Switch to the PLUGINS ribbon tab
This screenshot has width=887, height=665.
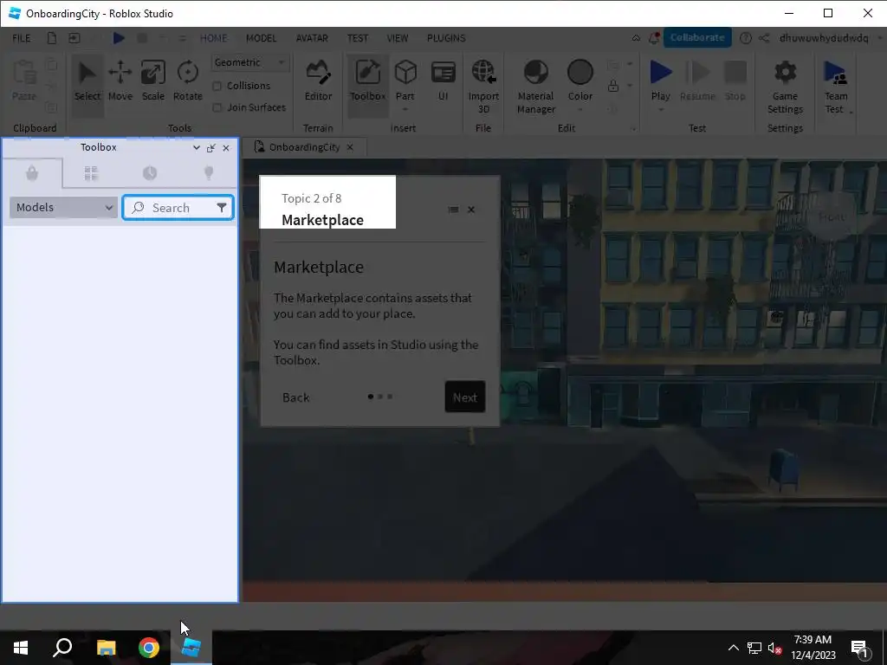(446, 38)
